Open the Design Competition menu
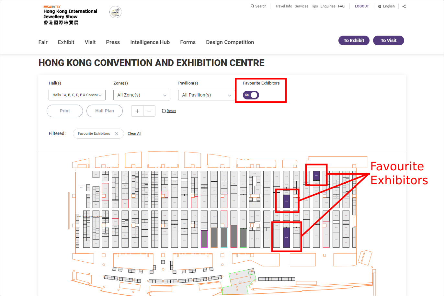This screenshot has height=296, width=444. (230, 42)
